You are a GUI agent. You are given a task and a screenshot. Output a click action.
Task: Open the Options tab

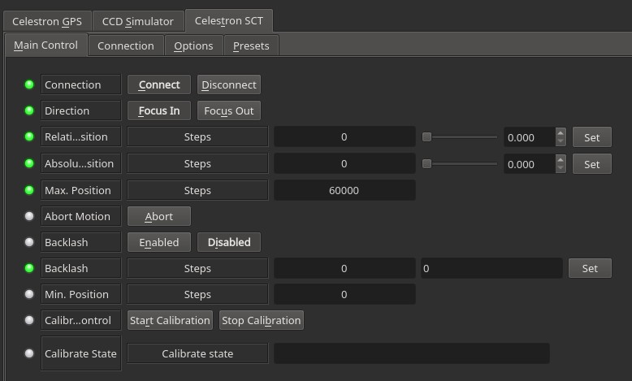[x=193, y=46]
